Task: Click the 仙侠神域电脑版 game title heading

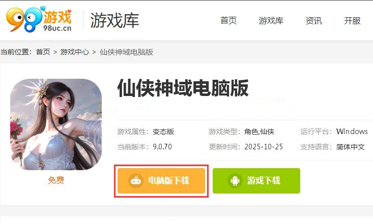Action: click(x=183, y=88)
